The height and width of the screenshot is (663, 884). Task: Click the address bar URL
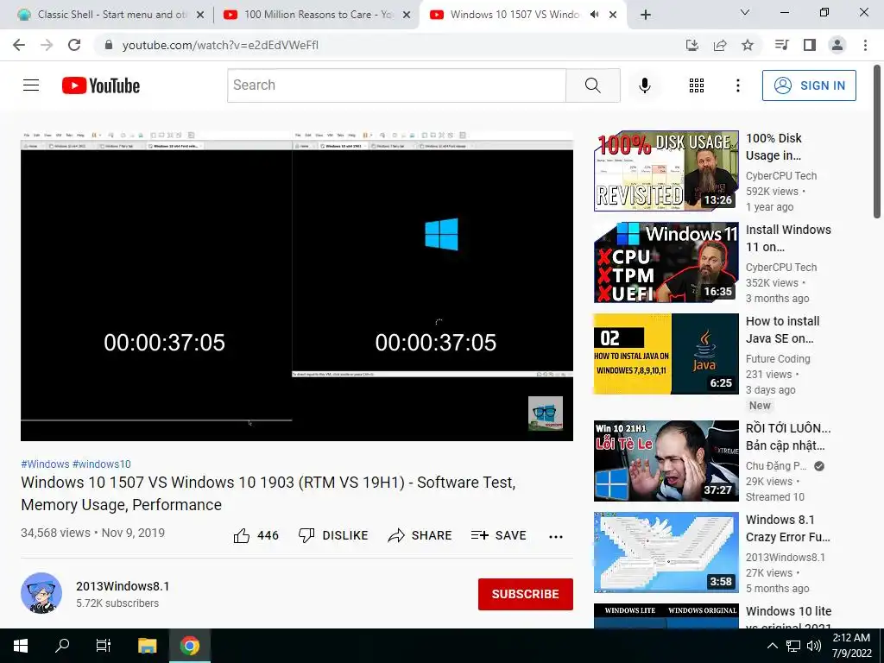220,45
